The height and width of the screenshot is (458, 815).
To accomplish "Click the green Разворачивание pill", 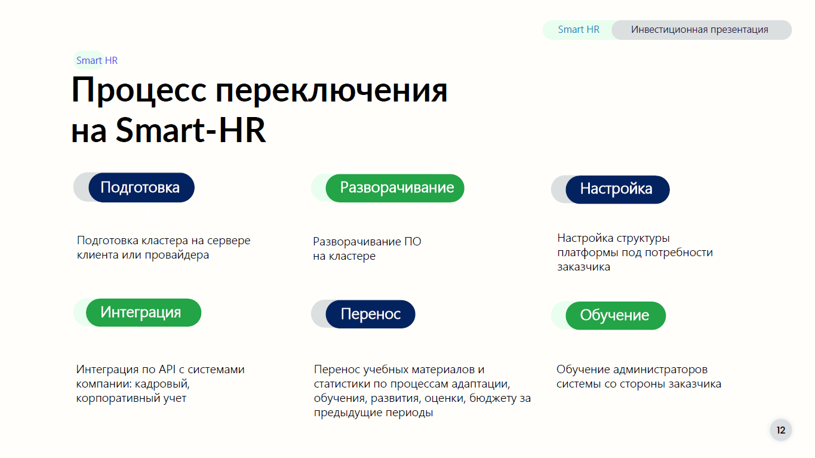I will [x=395, y=188].
